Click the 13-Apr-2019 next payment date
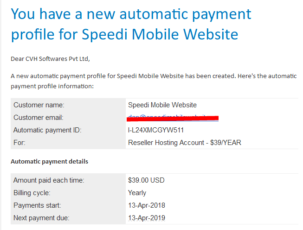Screen dimensions: 303x230 click(147, 218)
